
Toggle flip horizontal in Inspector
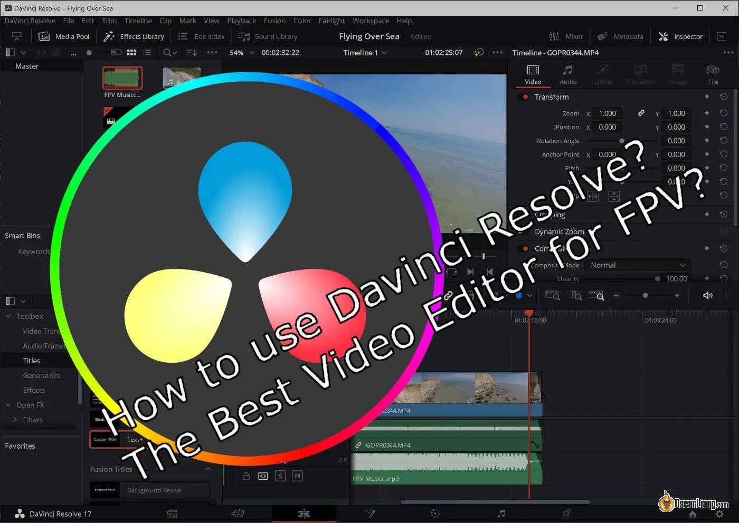tap(593, 196)
